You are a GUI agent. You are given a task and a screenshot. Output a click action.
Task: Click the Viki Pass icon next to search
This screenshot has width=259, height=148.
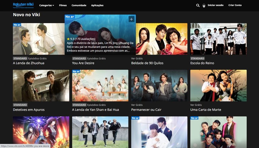(204, 5)
